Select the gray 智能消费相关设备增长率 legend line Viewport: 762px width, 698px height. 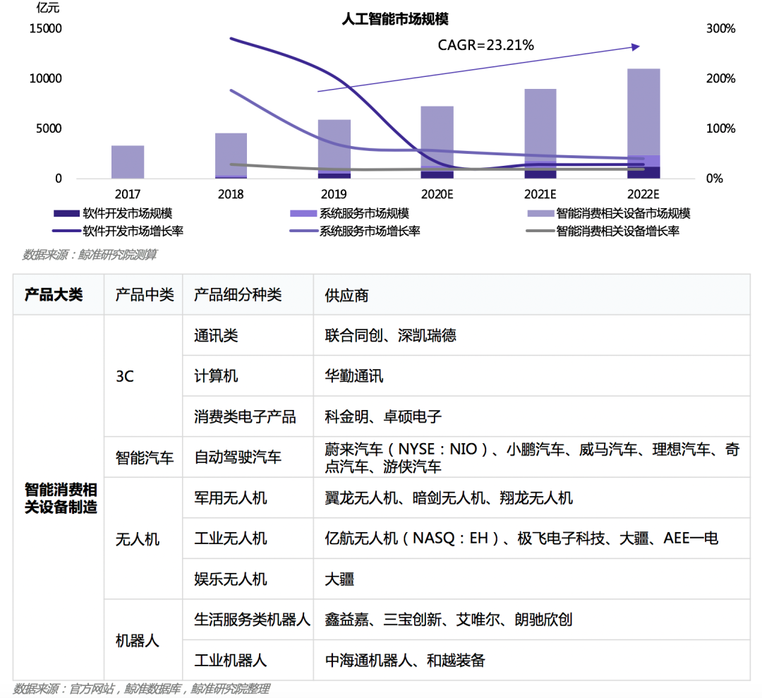(540, 231)
